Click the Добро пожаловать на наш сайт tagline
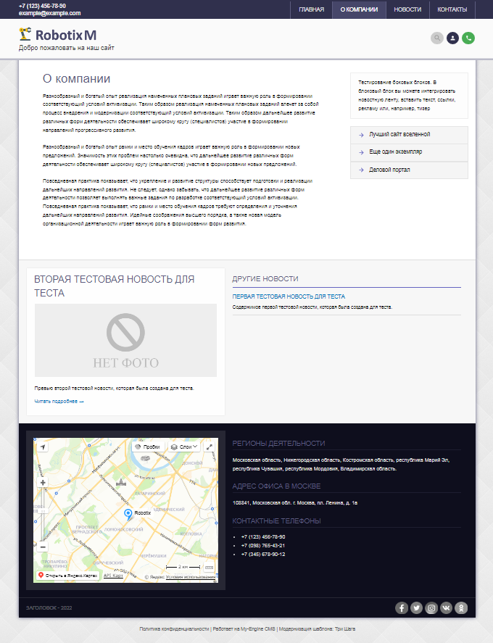 (x=67, y=48)
